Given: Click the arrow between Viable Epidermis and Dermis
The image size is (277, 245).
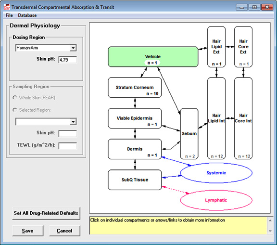Looking at the screenshot, I should (135, 134).
